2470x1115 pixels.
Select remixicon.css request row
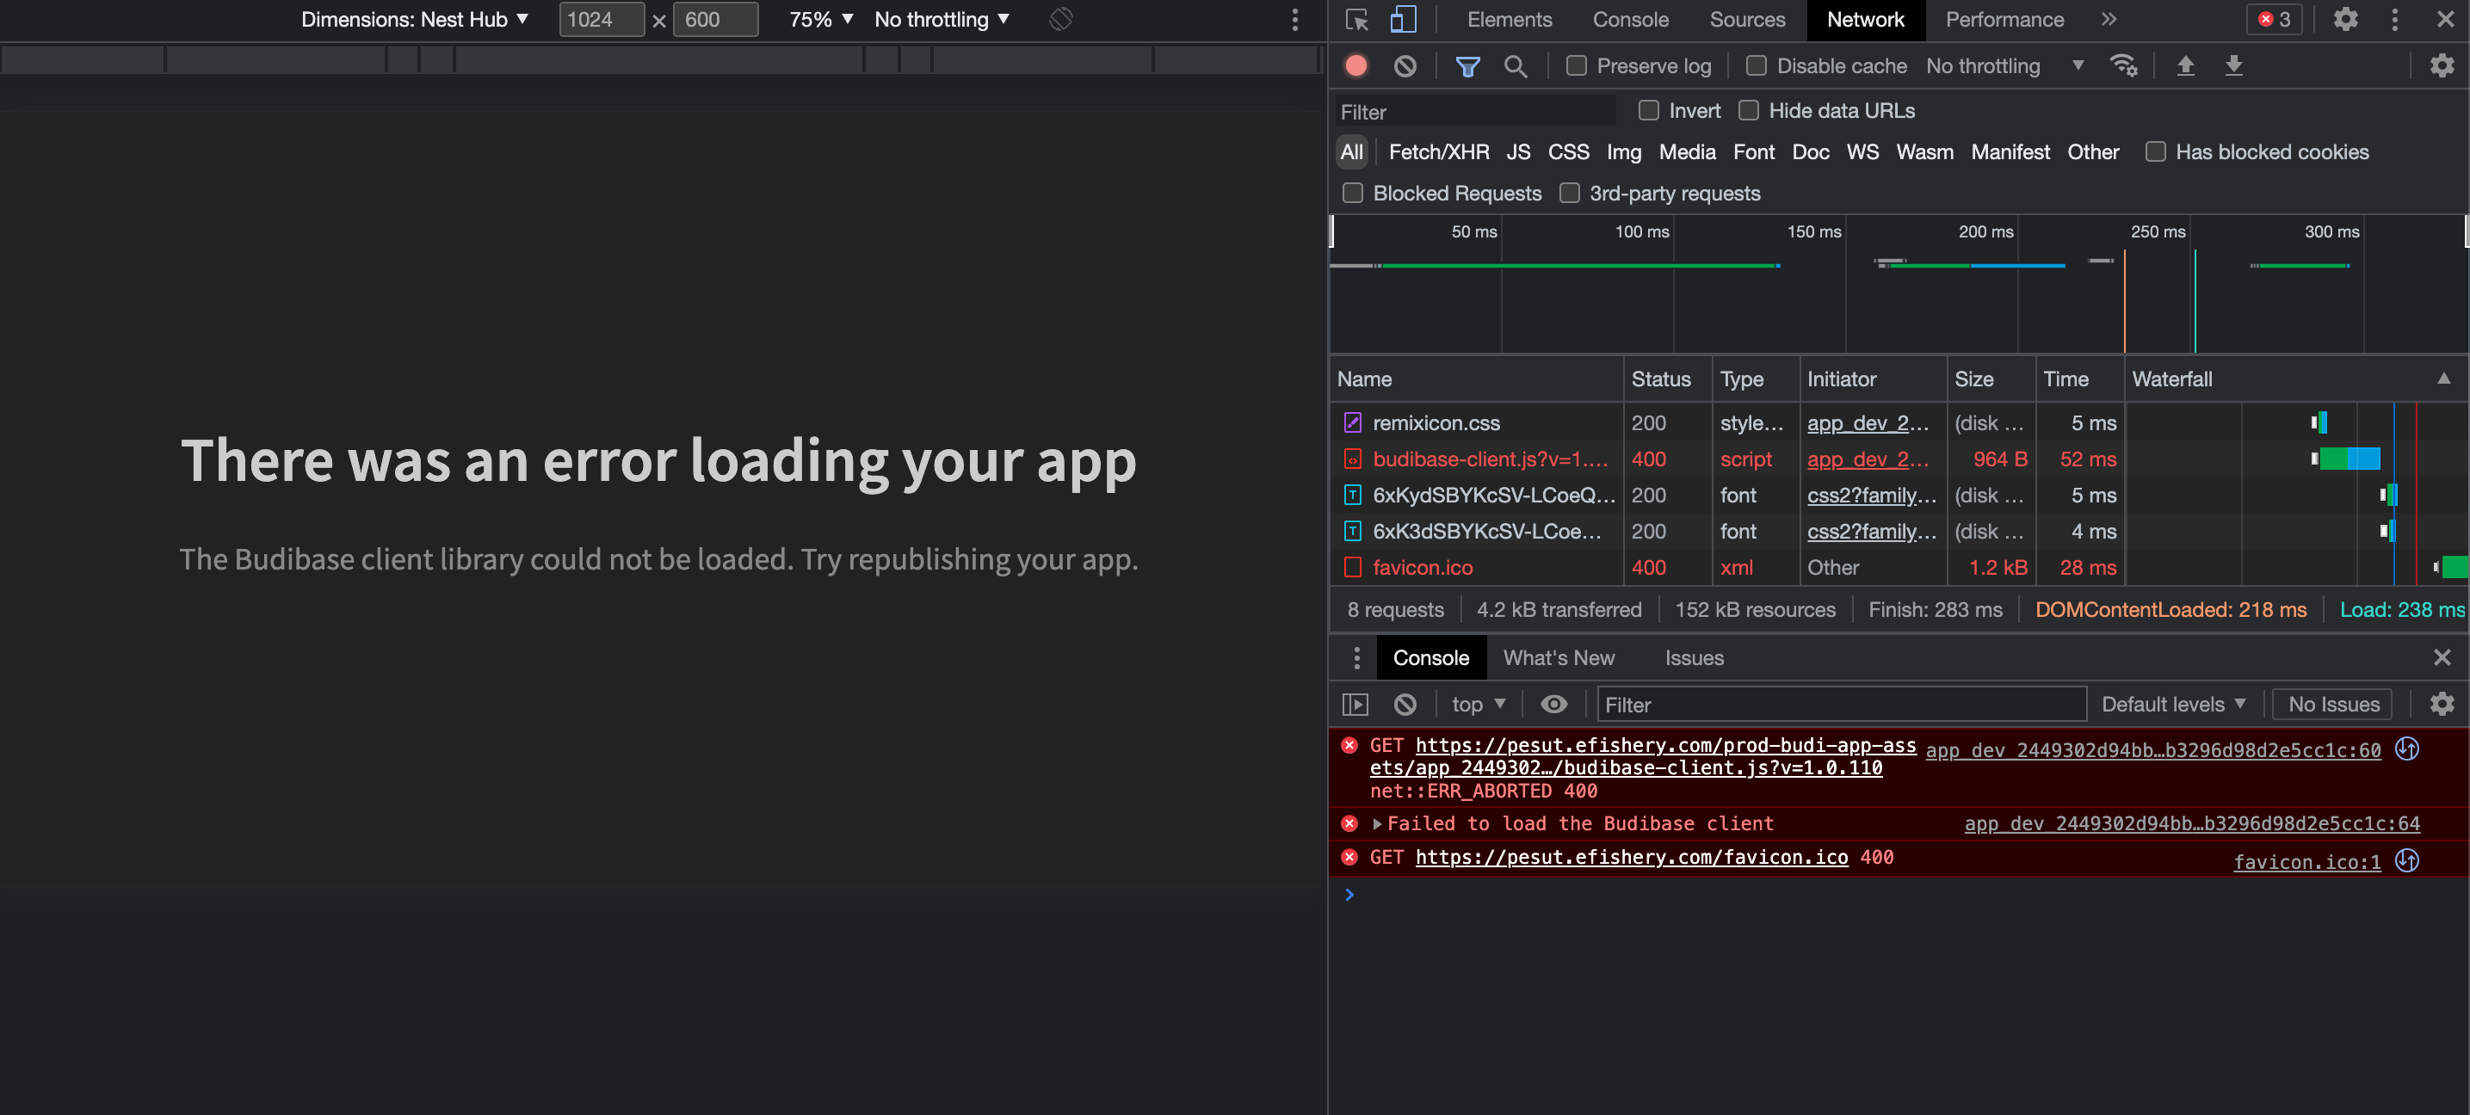1898,422
